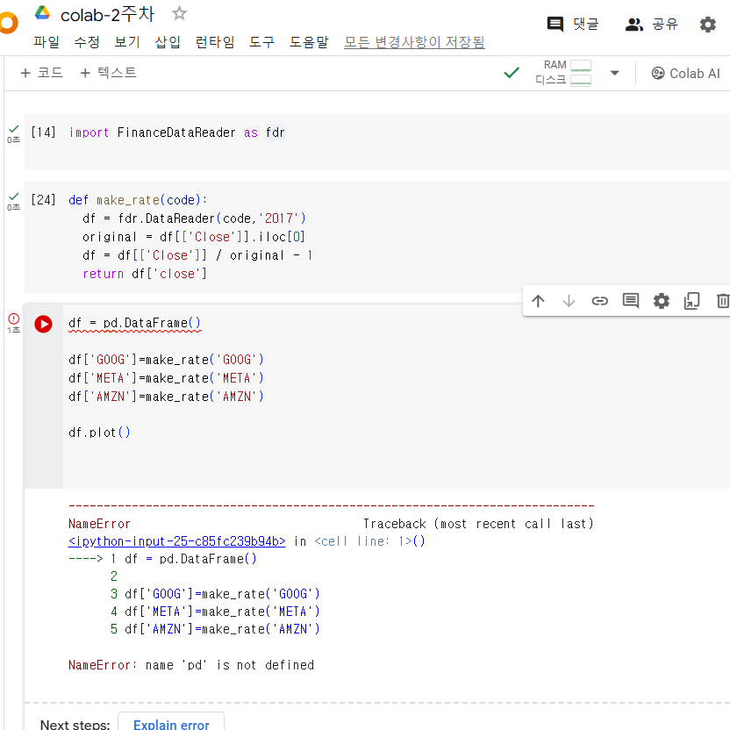Click the Colab logo
Image resolution: width=730 pixels, height=730 pixels.
click(8, 24)
